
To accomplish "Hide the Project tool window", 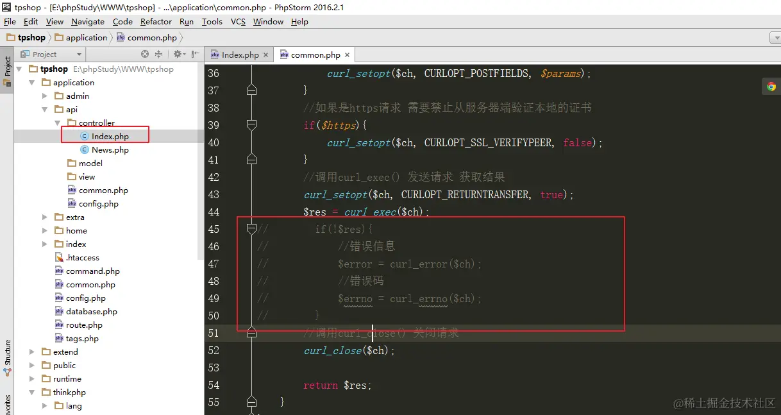I will [x=195, y=55].
